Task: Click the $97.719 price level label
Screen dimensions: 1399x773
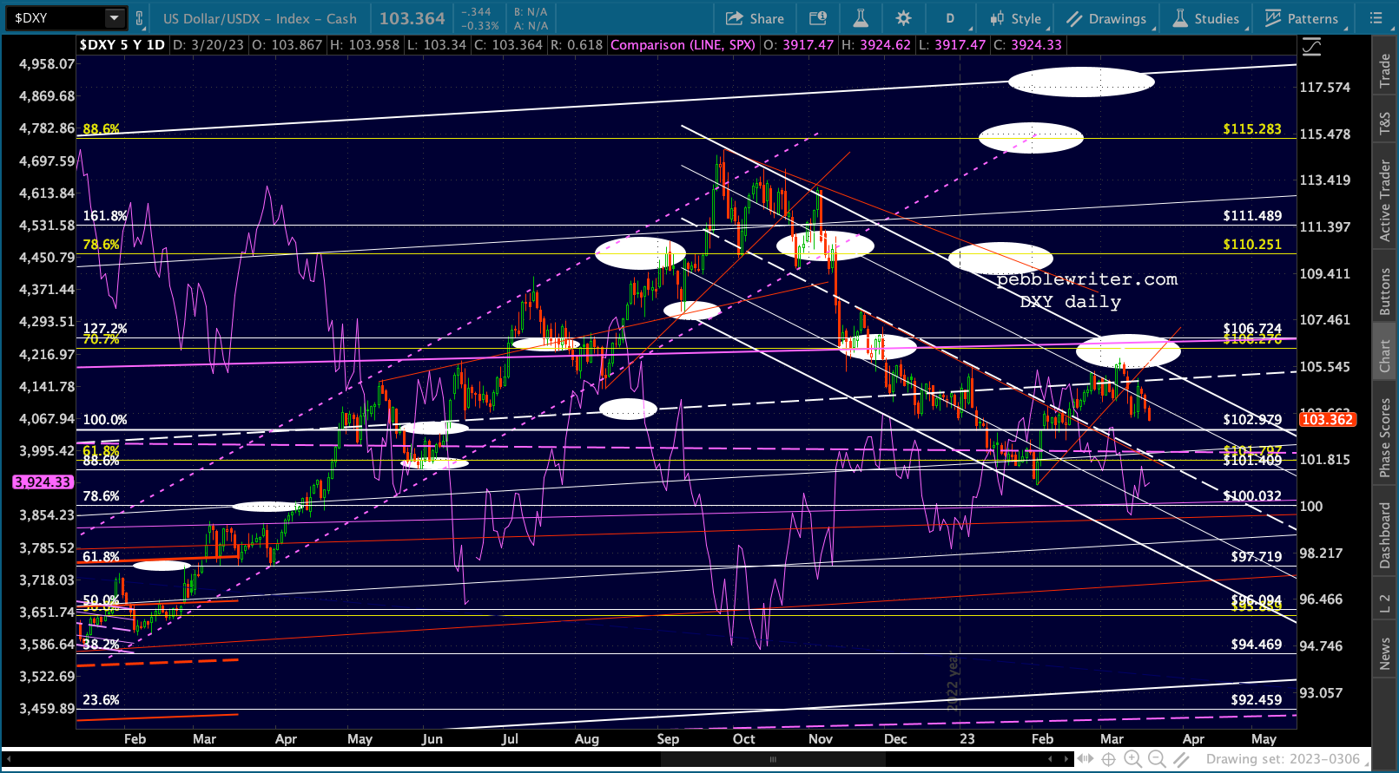Action: (1256, 556)
